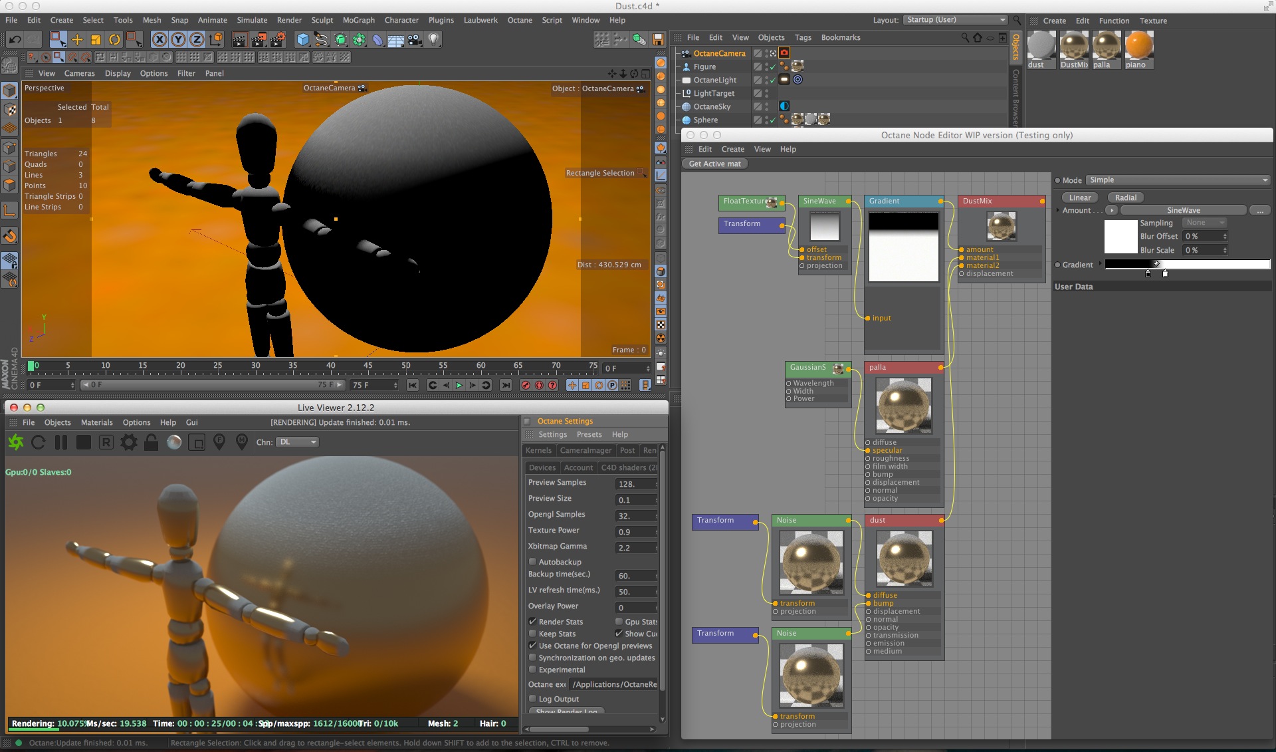This screenshot has width=1276, height=752.
Task: Click the cube primitive object icon
Action: pyautogui.click(x=302, y=39)
